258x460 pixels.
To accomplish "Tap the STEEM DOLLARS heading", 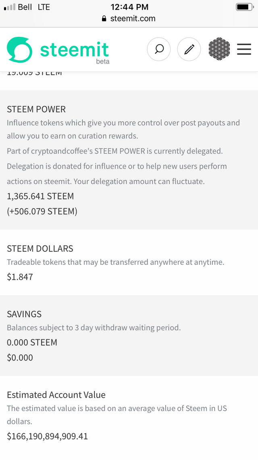I will [x=40, y=249].
